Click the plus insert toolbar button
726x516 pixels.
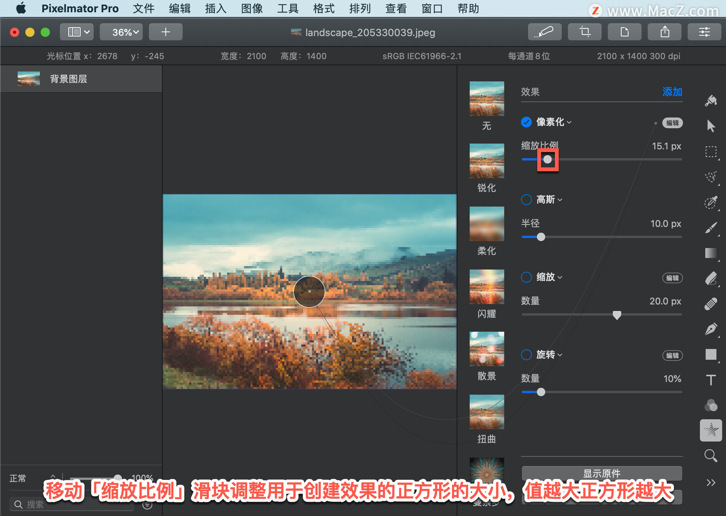tap(165, 32)
